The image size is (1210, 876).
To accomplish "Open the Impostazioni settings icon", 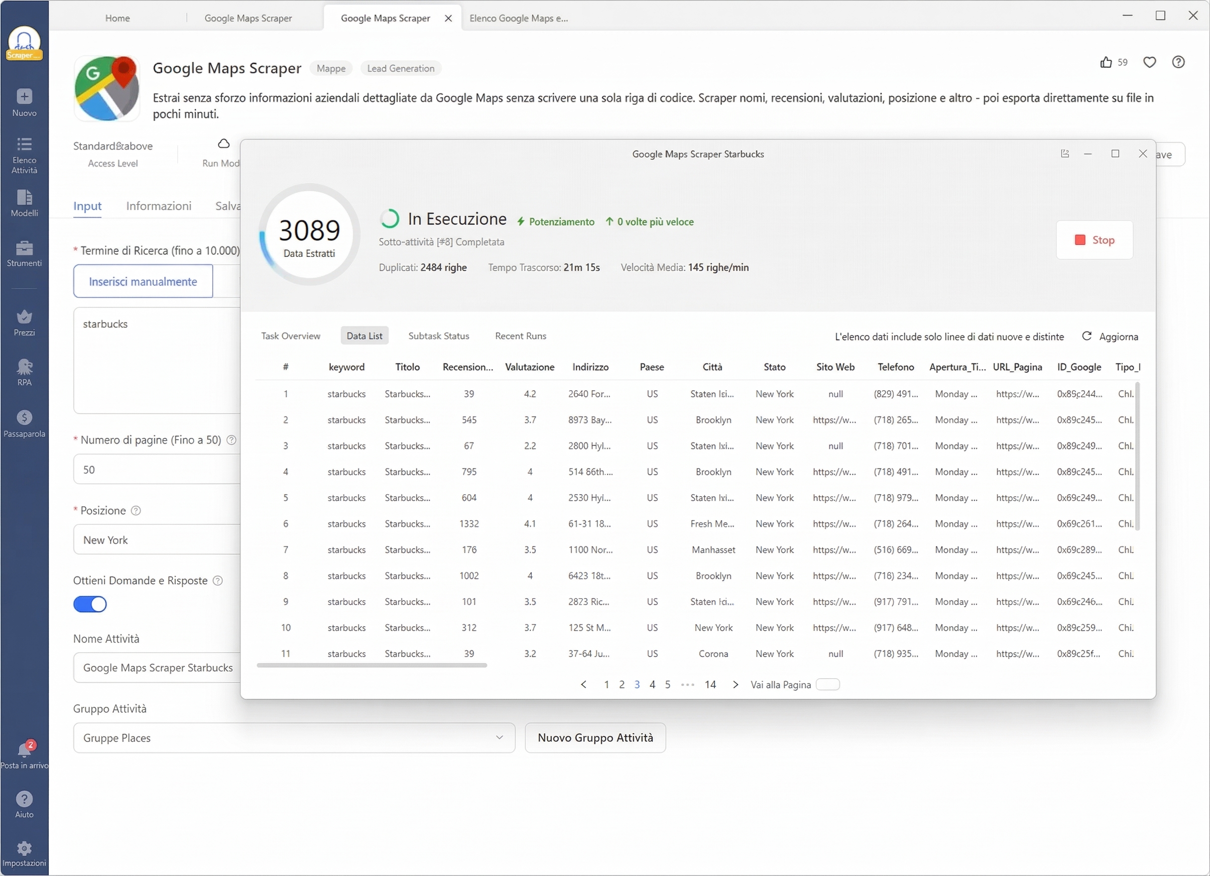I will click(x=24, y=854).
